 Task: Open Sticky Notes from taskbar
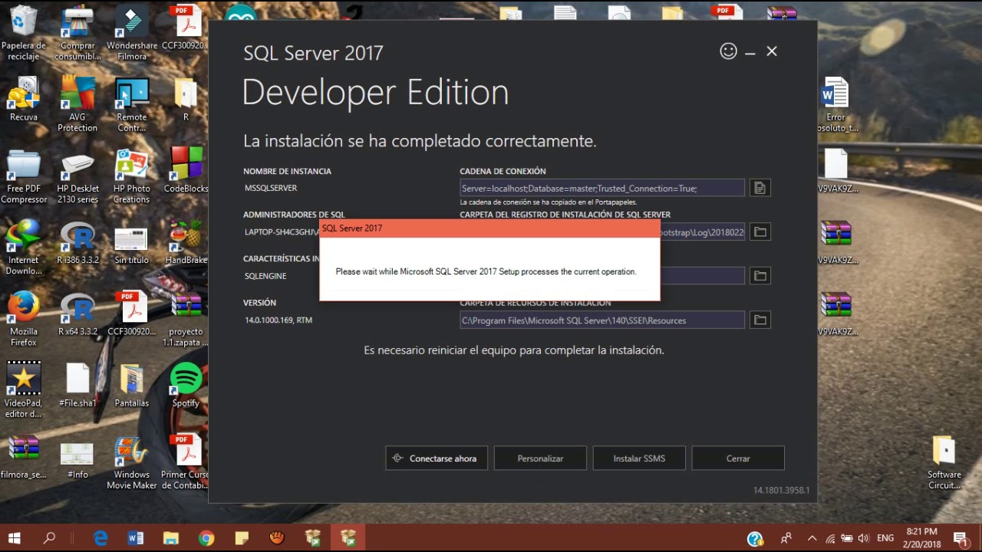pyautogui.click(x=242, y=538)
